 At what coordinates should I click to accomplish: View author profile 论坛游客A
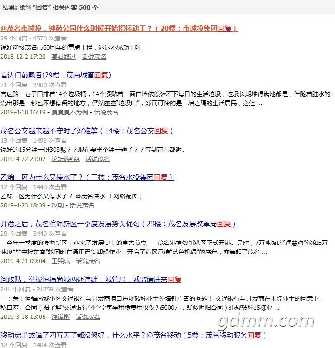pyautogui.click(x=66, y=159)
